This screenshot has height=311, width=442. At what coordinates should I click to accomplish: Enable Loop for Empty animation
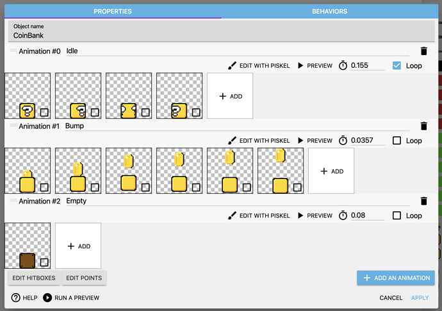pos(397,216)
